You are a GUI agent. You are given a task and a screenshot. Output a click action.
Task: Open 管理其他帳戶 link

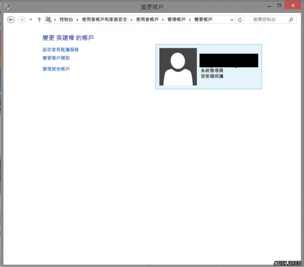pyautogui.click(x=56, y=69)
